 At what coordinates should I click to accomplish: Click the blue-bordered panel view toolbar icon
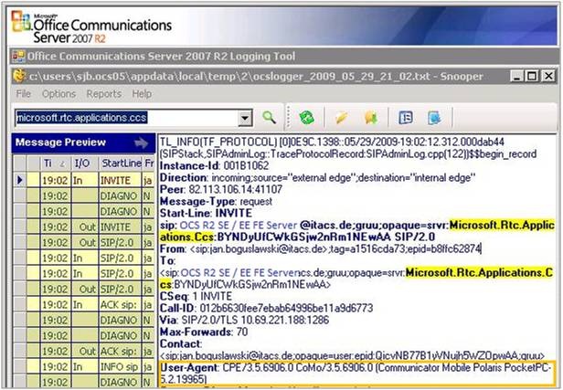coord(406,117)
